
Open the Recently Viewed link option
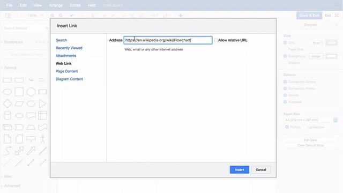click(x=69, y=48)
